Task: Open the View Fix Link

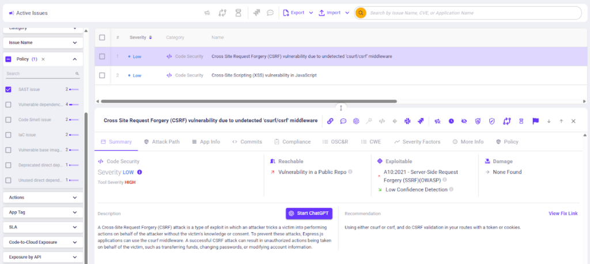Action: coord(563,213)
